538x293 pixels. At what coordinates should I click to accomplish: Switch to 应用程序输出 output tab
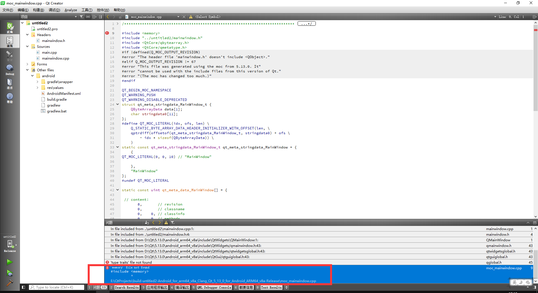pos(155,287)
